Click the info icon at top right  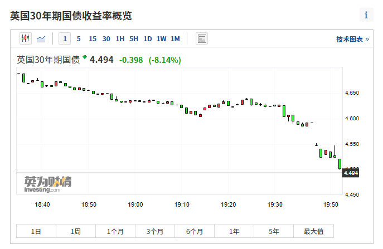point(366,15)
